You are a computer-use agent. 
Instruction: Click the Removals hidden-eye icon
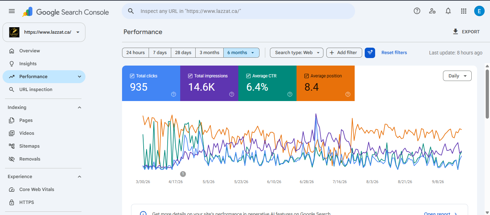pos(12,159)
